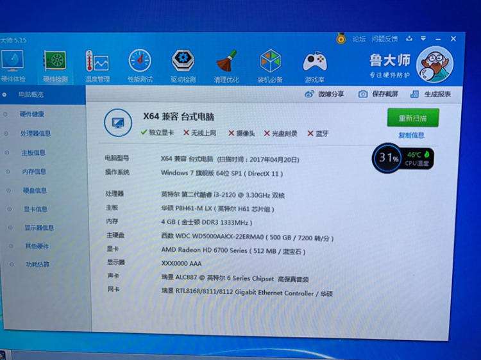481x360 pixels.
Task: Open 游戏库 game library controller icon
Action: click(315, 67)
